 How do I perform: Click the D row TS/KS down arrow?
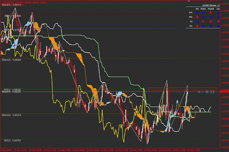pos(211,22)
